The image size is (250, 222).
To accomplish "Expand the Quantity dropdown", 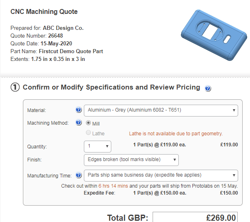I will [x=97, y=146].
